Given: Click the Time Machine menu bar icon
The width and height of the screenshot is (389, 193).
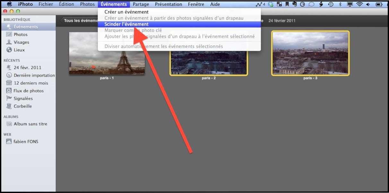Looking at the screenshot, I should [x=331, y=4].
